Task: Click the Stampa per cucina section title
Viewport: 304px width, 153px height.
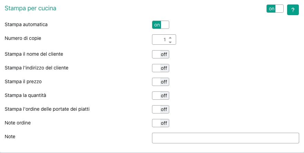Action: point(30,8)
